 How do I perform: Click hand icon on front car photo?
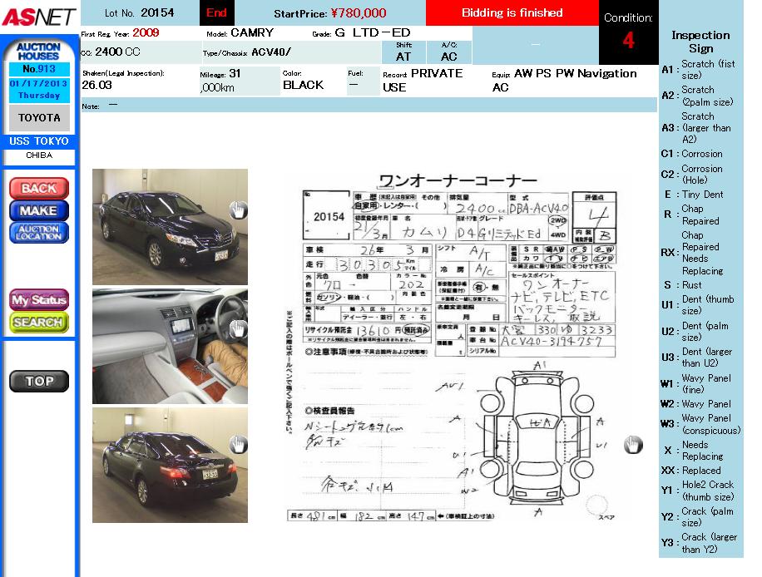pos(238,210)
